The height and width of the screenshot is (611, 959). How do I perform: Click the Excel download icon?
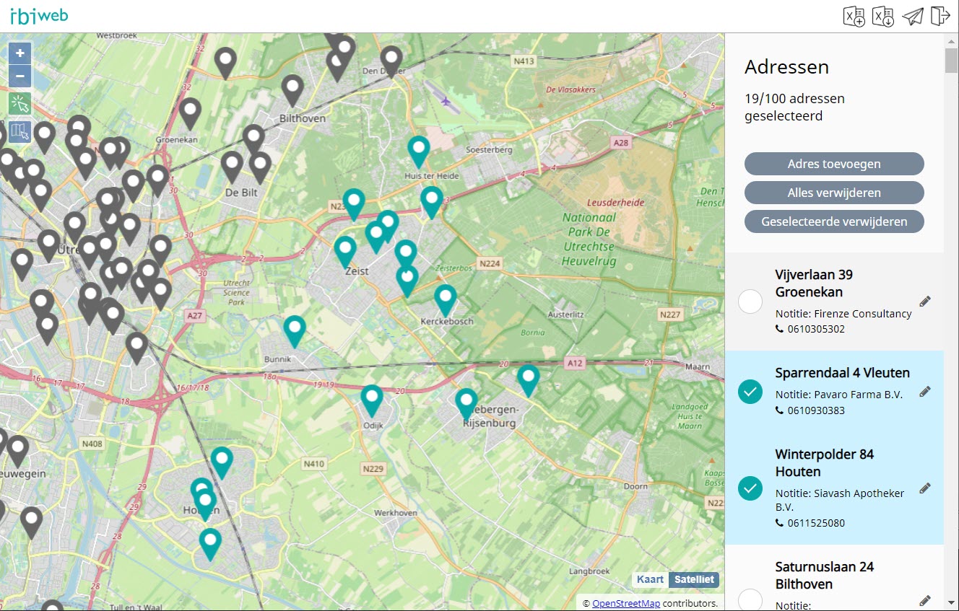pyautogui.click(x=883, y=16)
